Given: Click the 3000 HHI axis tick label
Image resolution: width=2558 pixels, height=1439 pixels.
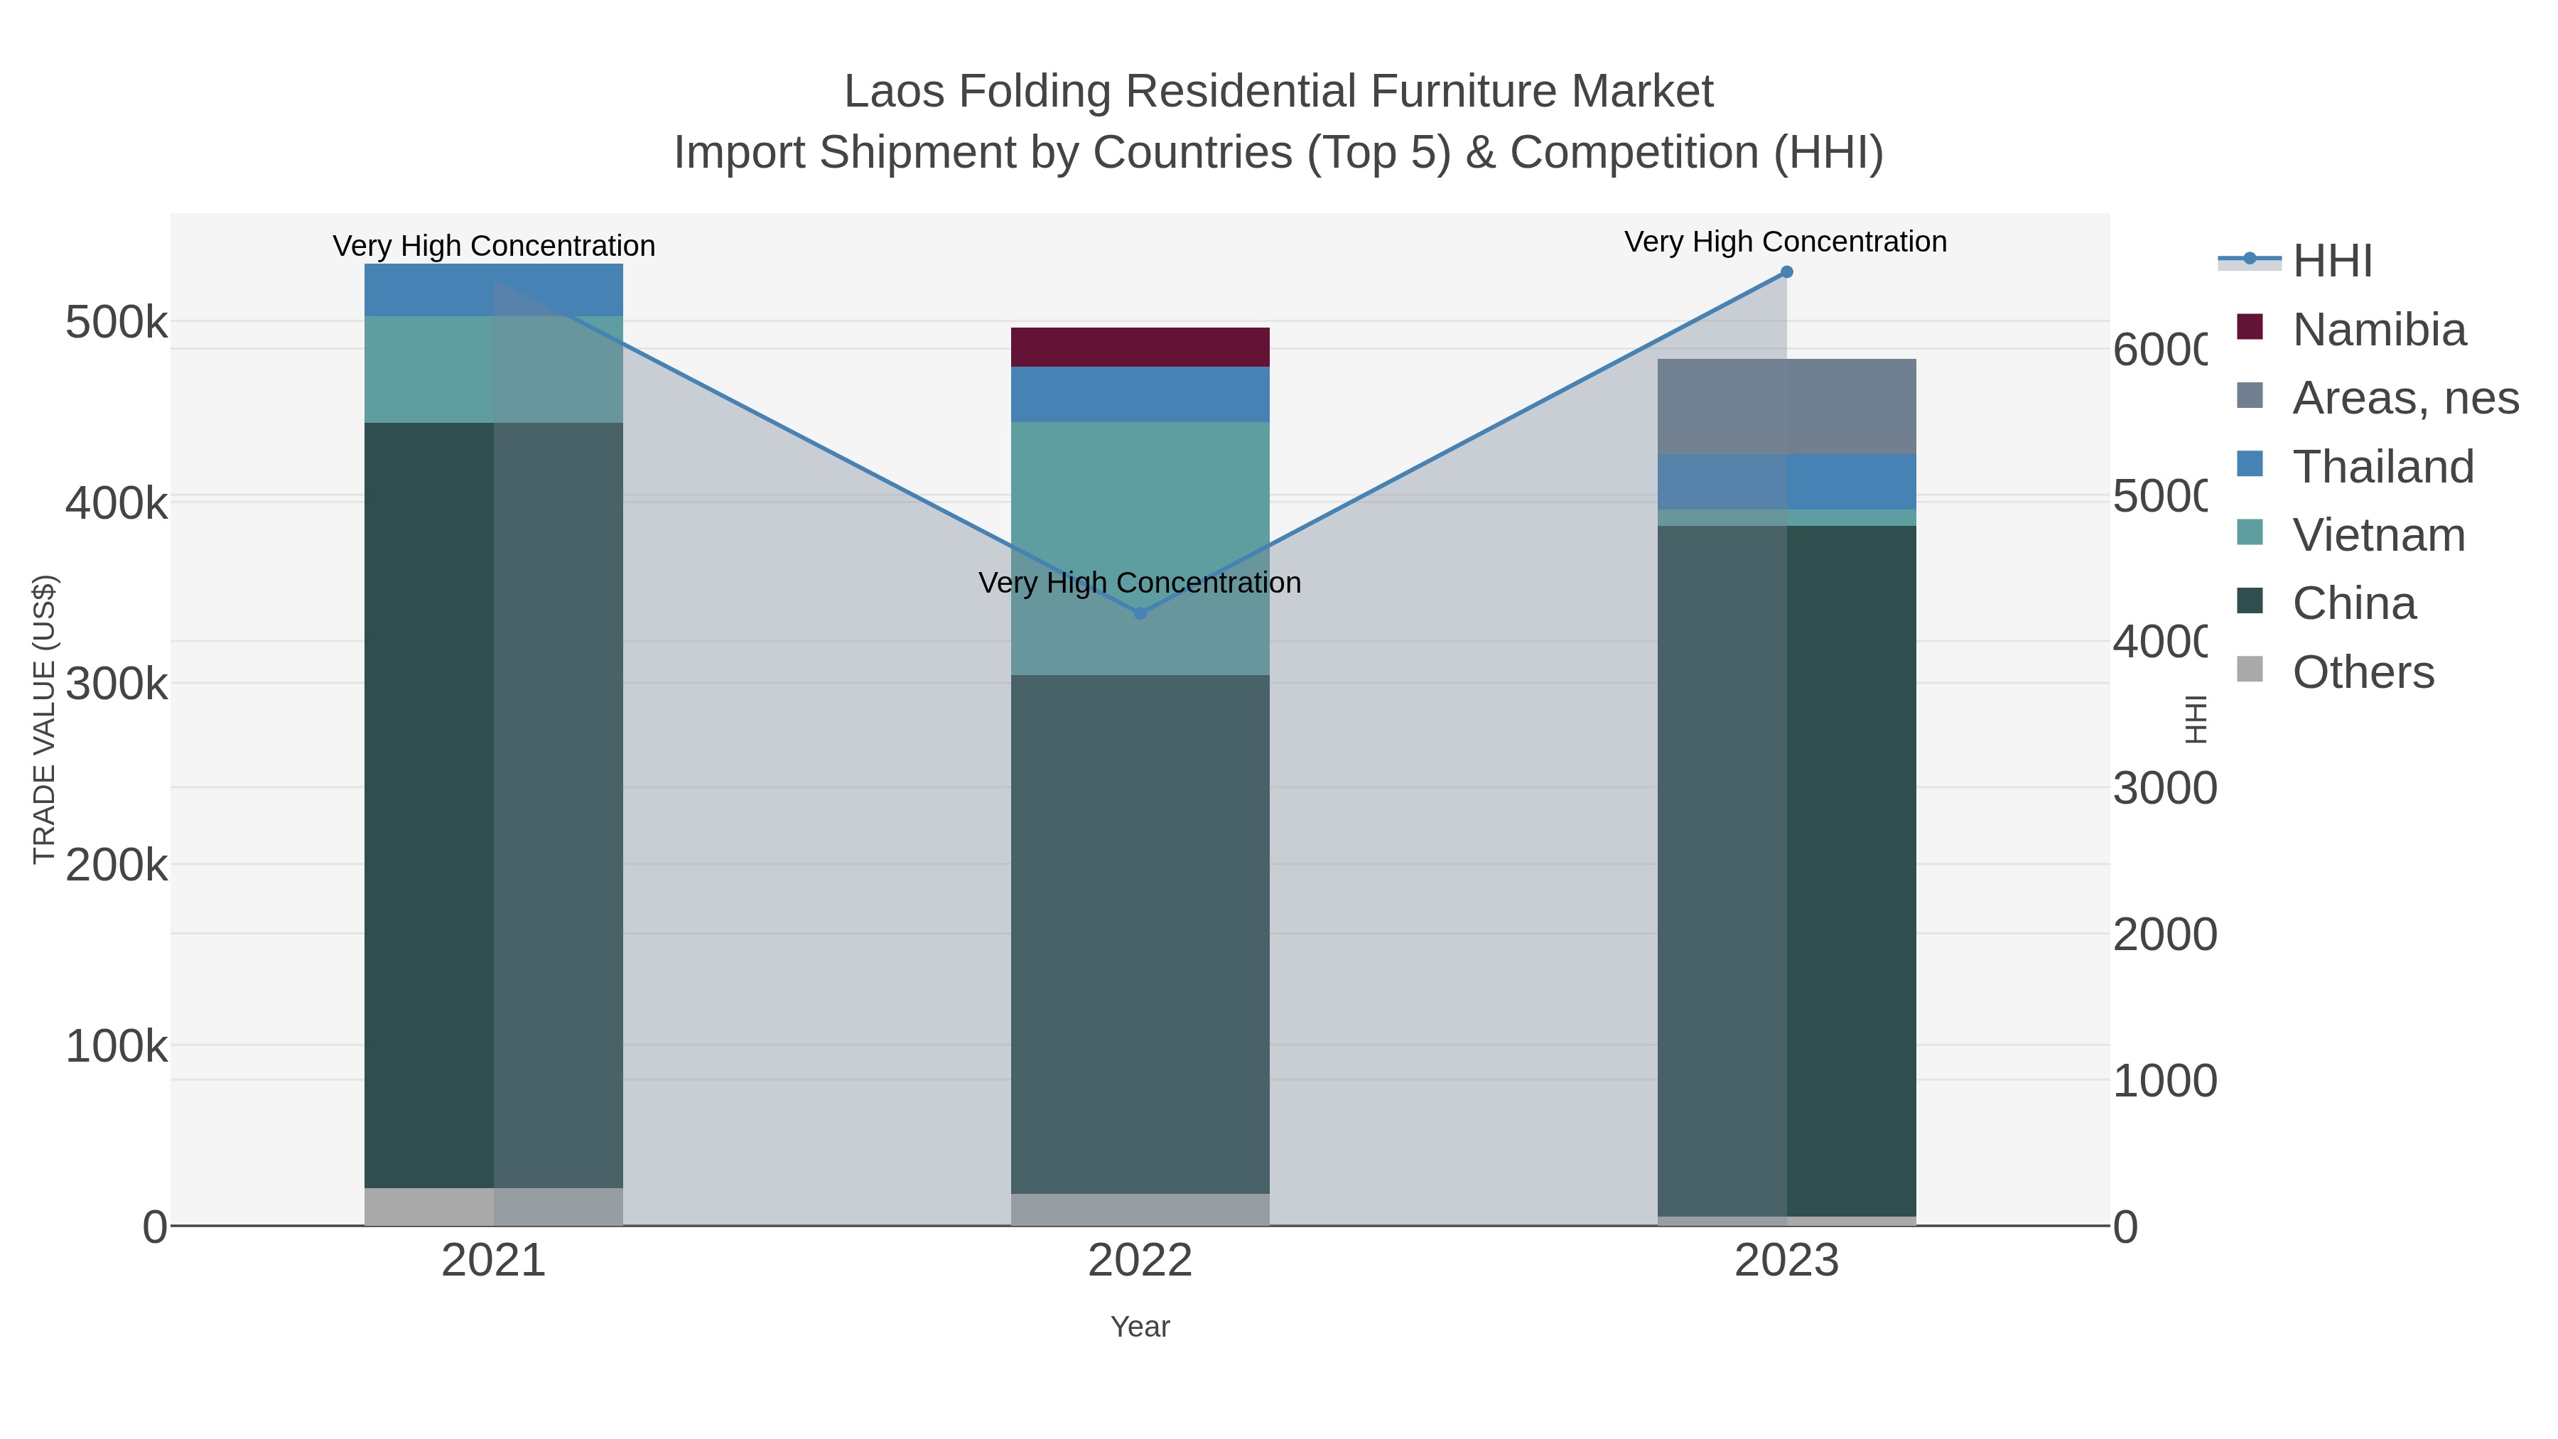Looking at the screenshot, I should [2165, 789].
